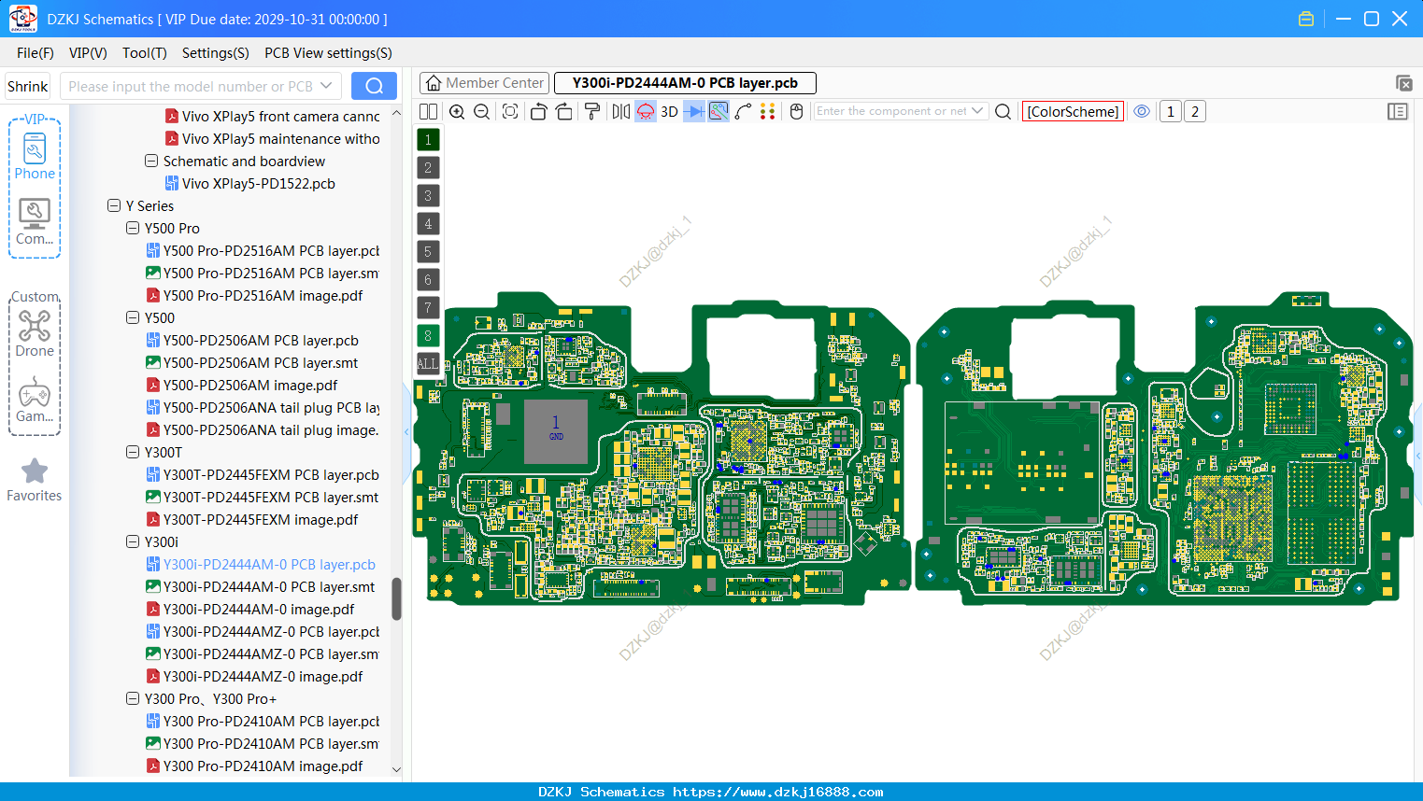The image size is (1423, 801).
Task: Fit the board to the screen
Action: point(510,111)
